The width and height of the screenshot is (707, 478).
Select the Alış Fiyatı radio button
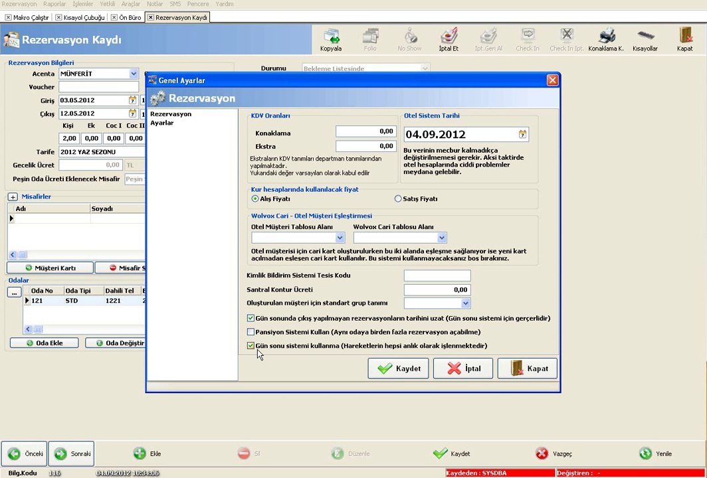point(255,199)
